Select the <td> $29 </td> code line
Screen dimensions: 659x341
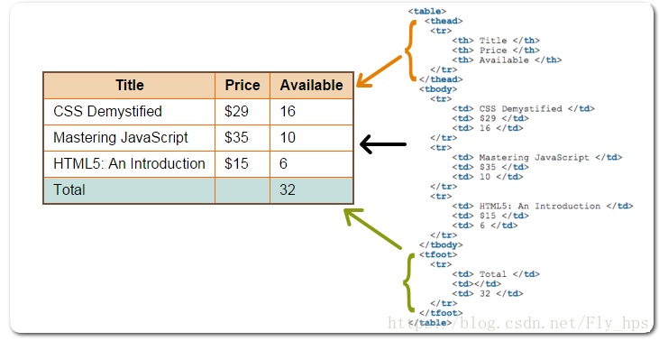tap(490, 118)
